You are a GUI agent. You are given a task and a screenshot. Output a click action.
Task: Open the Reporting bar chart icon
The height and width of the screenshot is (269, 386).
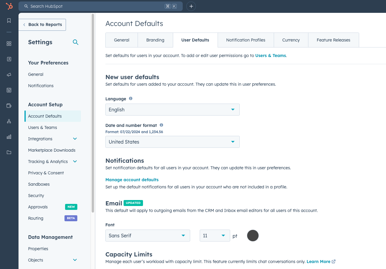pos(9,137)
